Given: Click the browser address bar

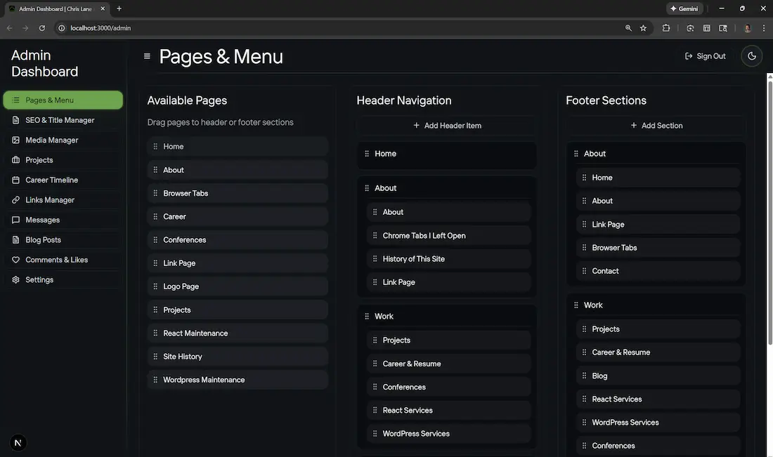Looking at the screenshot, I should pos(340,28).
